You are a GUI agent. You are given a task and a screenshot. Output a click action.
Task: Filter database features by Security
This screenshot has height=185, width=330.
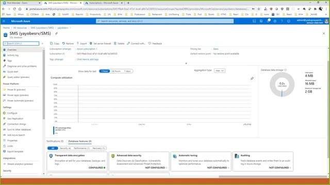(x=65, y=148)
